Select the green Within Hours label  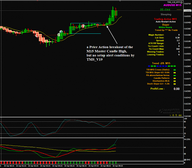(x=165, y=27)
